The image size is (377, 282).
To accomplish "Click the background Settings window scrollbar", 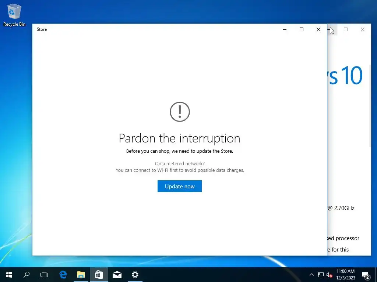I will pos(370,106).
